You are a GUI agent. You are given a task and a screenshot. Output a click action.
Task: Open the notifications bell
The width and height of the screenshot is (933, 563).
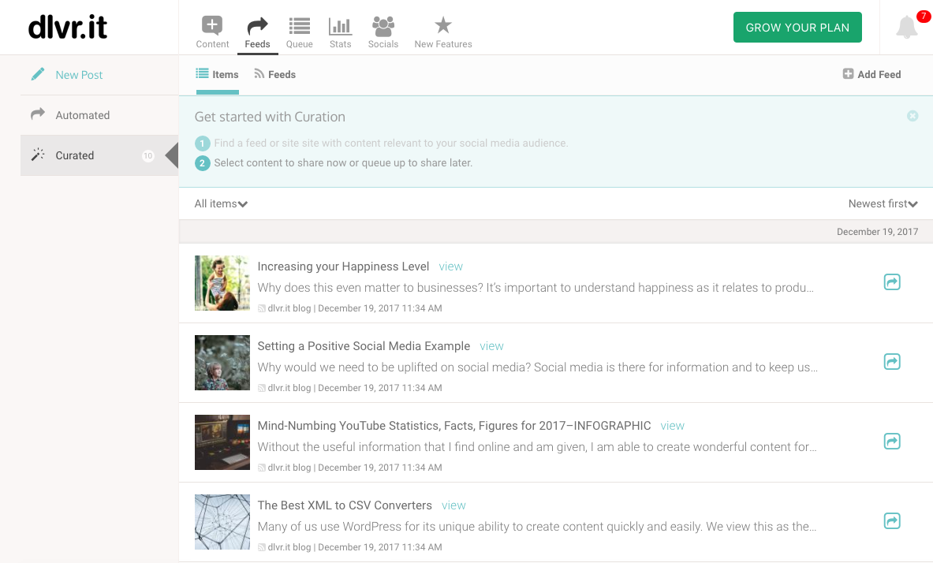click(x=907, y=28)
